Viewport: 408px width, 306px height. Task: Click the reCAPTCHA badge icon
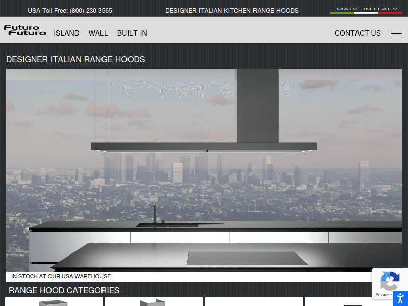tap(390, 280)
